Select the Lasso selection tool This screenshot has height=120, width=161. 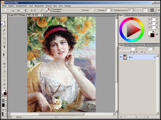click(4, 34)
